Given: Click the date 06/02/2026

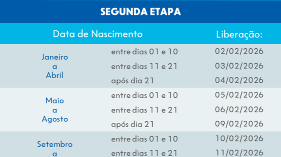Looking at the screenshot, I should point(239,110).
